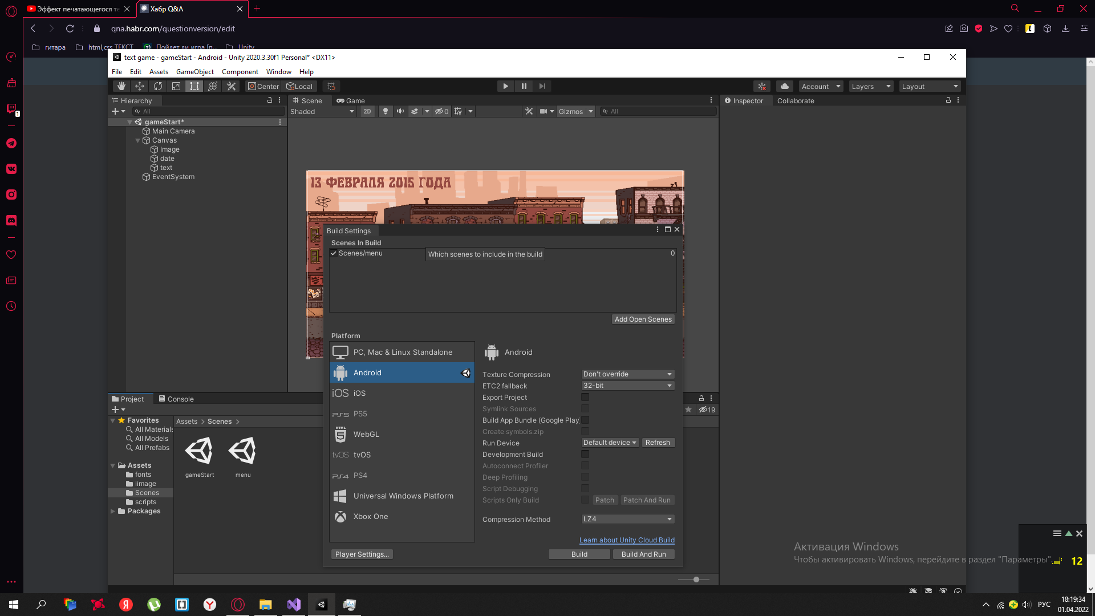Lock the Inspector panel
This screenshot has height=616, width=1095.
(x=948, y=100)
